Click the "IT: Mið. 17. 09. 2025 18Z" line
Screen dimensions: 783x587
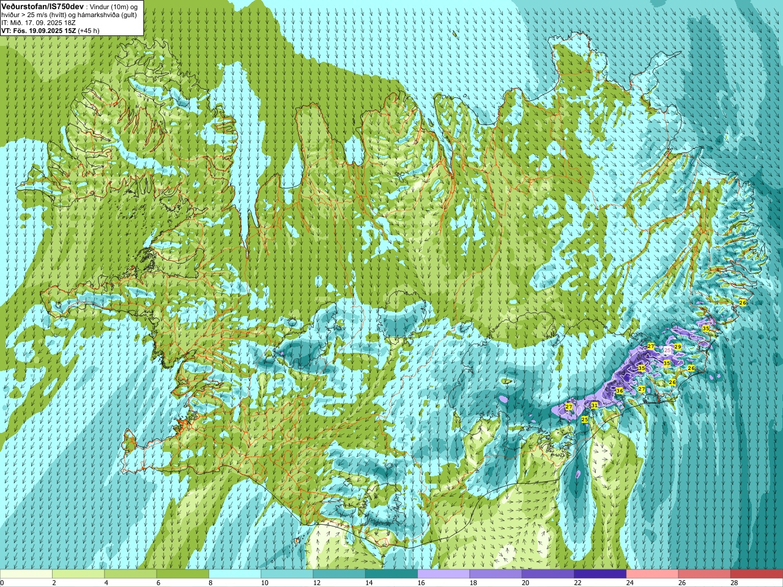coord(39,22)
